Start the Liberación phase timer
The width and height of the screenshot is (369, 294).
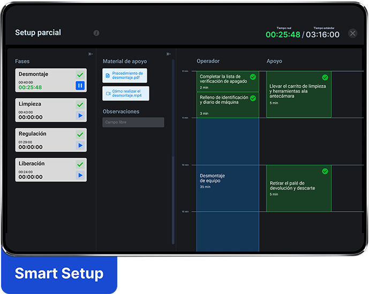click(x=80, y=175)
